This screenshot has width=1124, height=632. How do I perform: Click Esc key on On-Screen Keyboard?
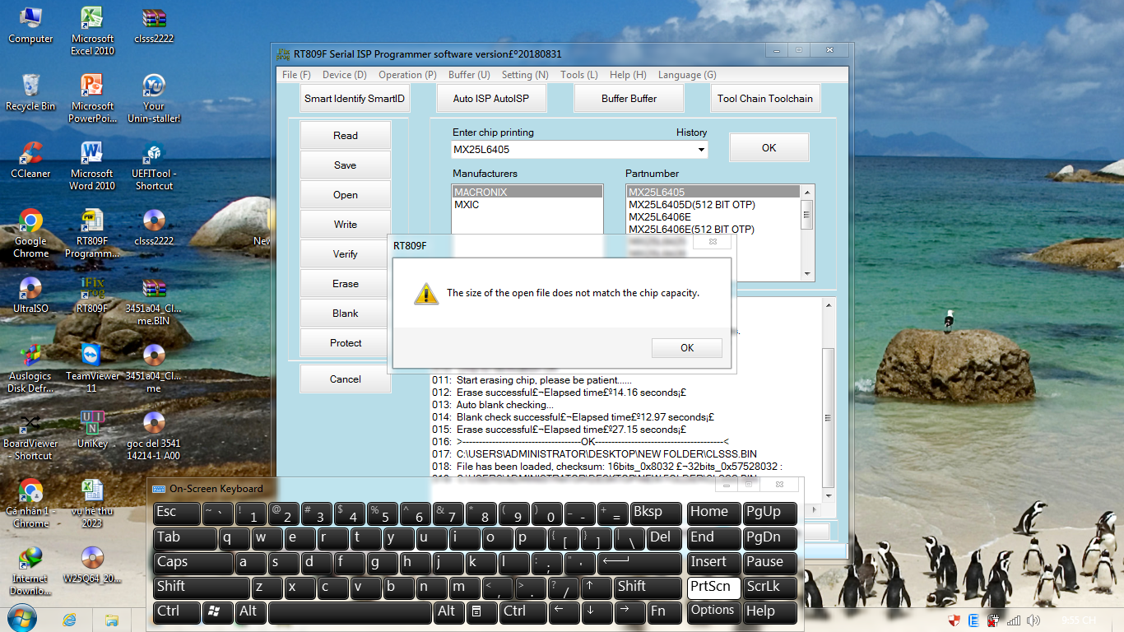click(x=177, y=513)
